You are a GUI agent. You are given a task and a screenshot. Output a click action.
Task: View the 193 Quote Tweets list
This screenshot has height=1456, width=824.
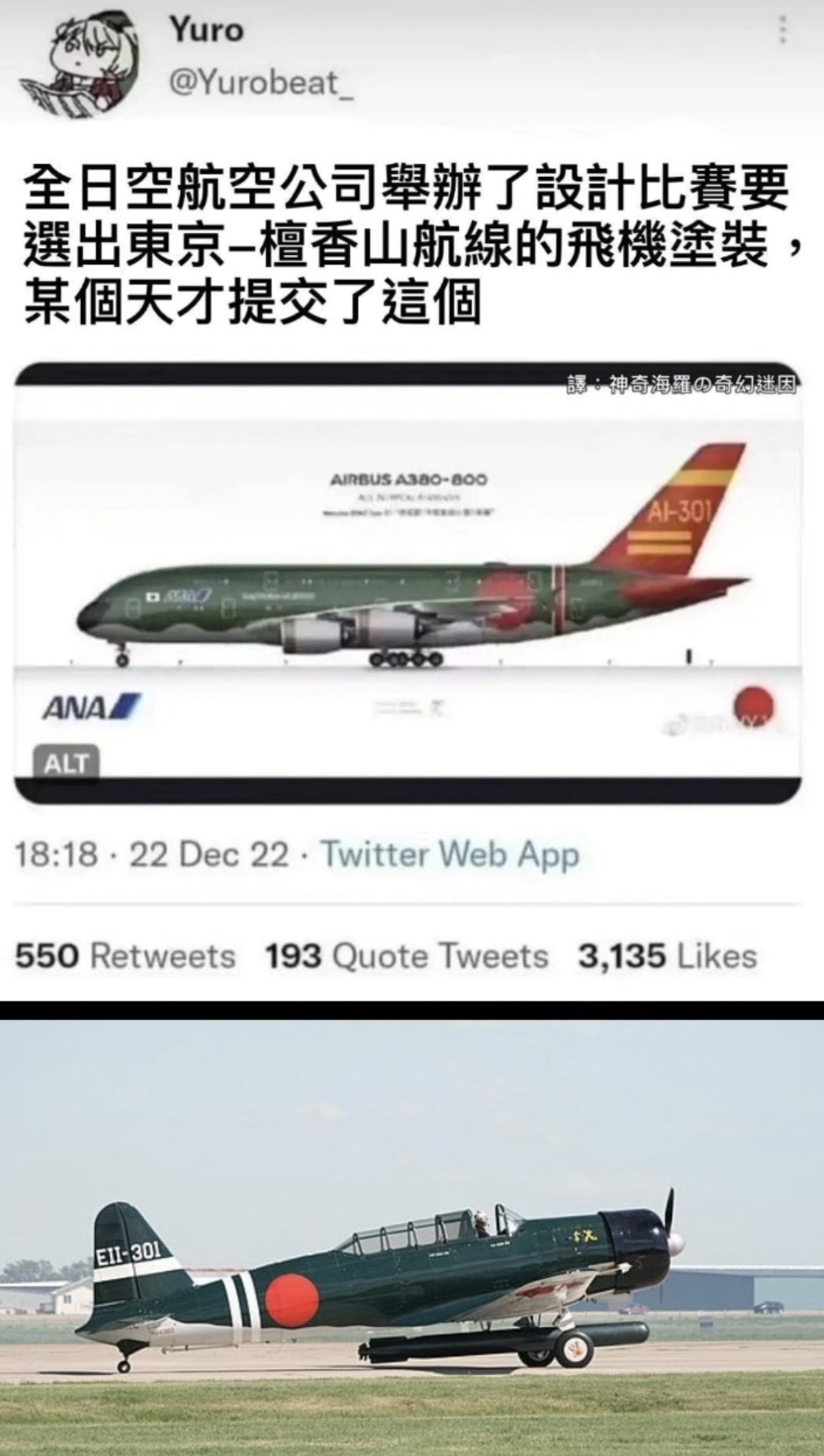[x=407, y=956]
